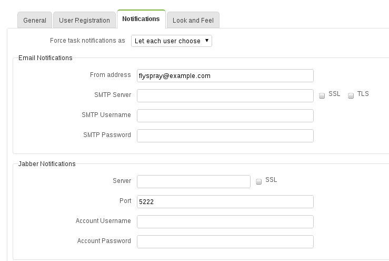Viewport: 389px width, 261px height.
Task: Open the 'Let each user choose' dropdown
Action: [x=172, y=41]
